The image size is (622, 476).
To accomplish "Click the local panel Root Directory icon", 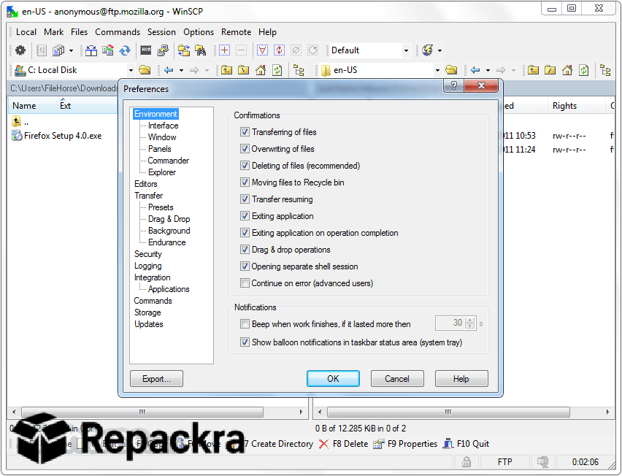I will click(x=243, y=70).
